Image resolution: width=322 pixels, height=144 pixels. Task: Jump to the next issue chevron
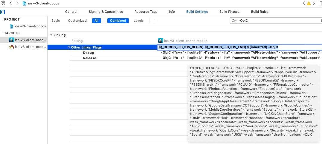pos(313,3)
